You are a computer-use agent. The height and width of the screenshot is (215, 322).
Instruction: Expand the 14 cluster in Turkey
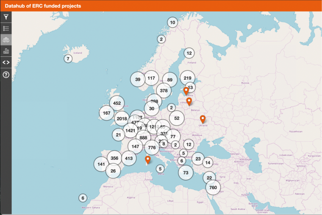[x=208, y=163]
